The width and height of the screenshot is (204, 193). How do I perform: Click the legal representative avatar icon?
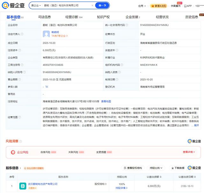[47, 34]
